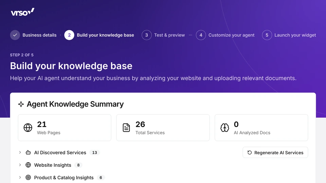The image size is (326, 183).
Task: Open the AI Discovered Services row label
Action: [x=60, y=152]
